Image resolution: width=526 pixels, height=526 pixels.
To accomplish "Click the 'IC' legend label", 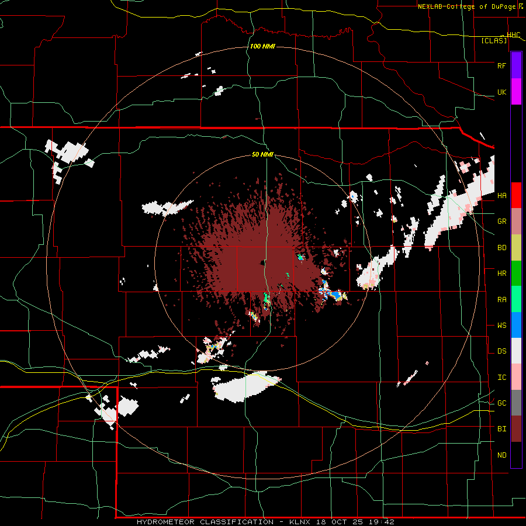I will click(x=501, y=378).
